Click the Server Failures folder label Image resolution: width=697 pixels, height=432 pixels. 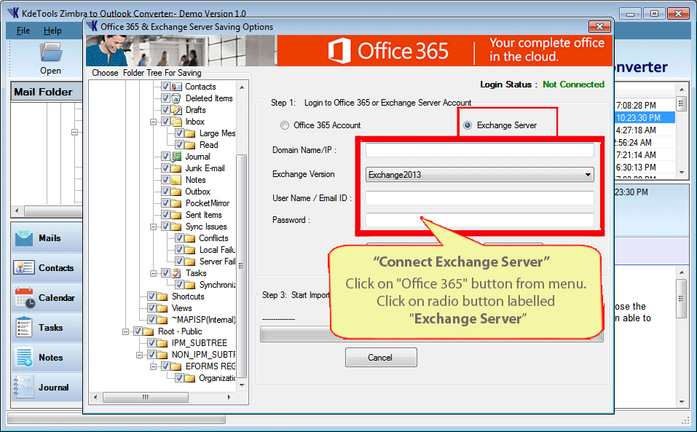[217, 262]
